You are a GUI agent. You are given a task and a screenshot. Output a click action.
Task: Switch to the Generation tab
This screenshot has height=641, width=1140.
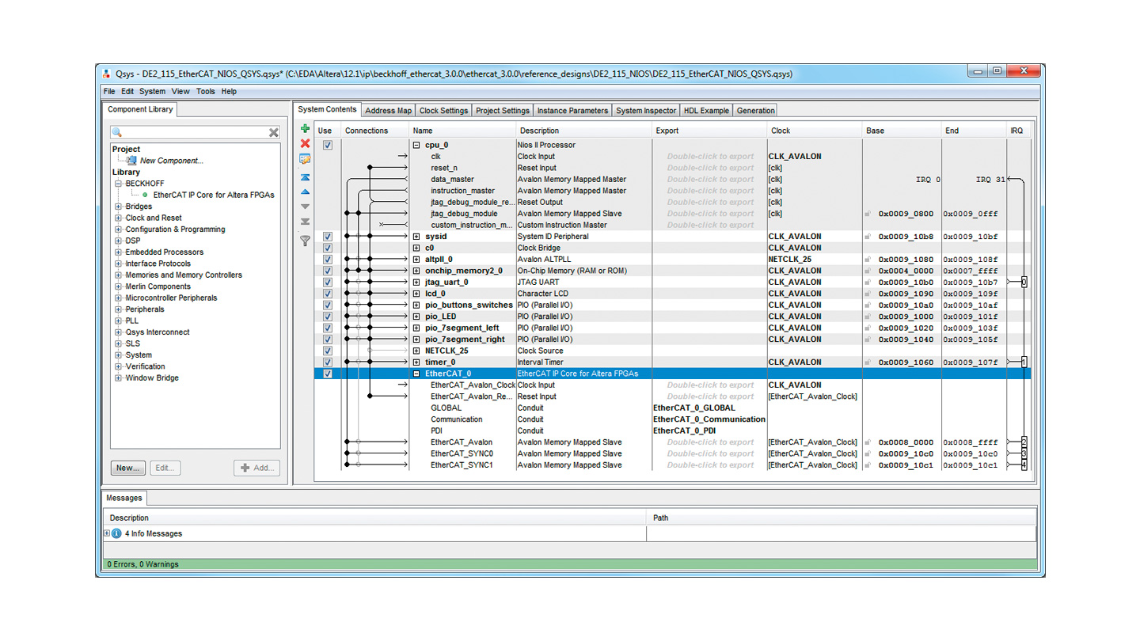(755, 111)
